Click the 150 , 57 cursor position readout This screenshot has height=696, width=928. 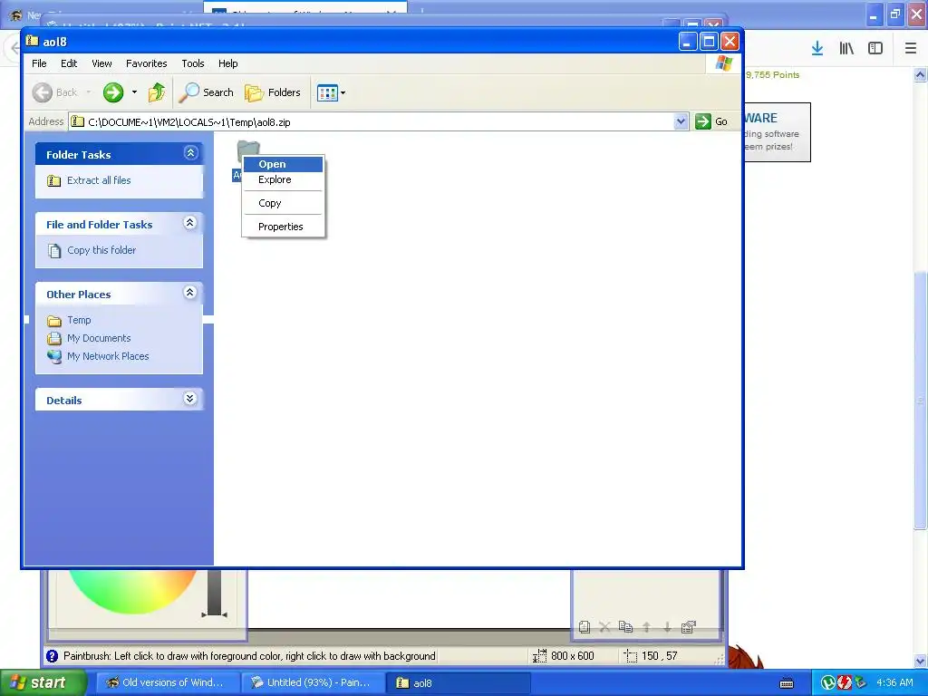point(660,656)
